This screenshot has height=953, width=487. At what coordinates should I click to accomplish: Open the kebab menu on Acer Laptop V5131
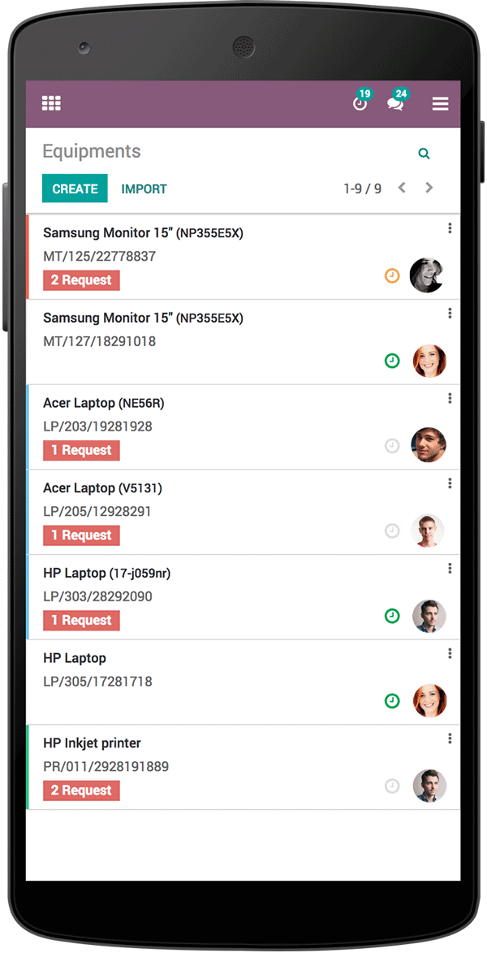pos(450,483)
